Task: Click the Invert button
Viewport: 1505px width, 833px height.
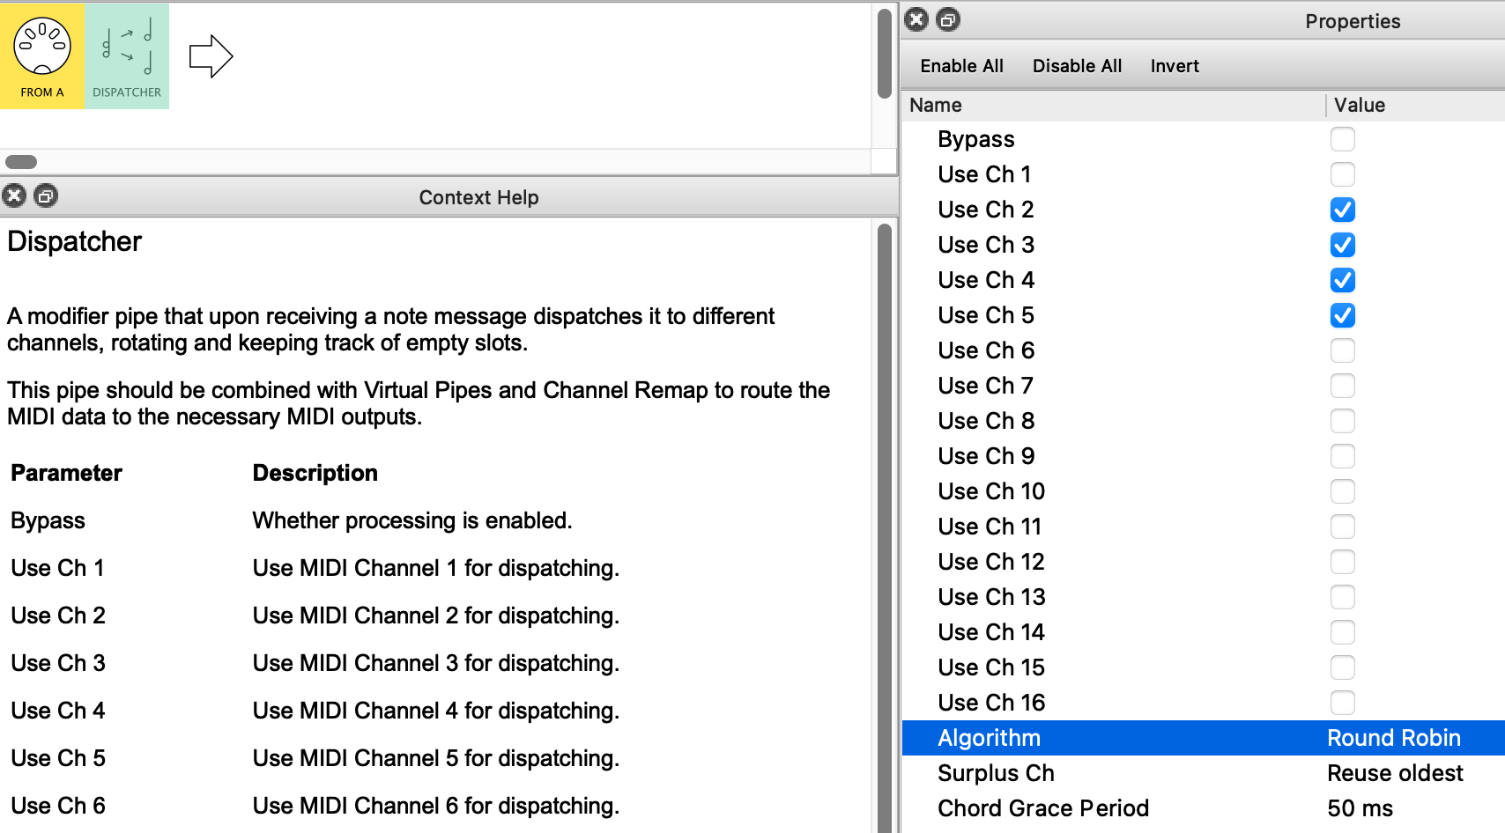Action: [1174, 66]
